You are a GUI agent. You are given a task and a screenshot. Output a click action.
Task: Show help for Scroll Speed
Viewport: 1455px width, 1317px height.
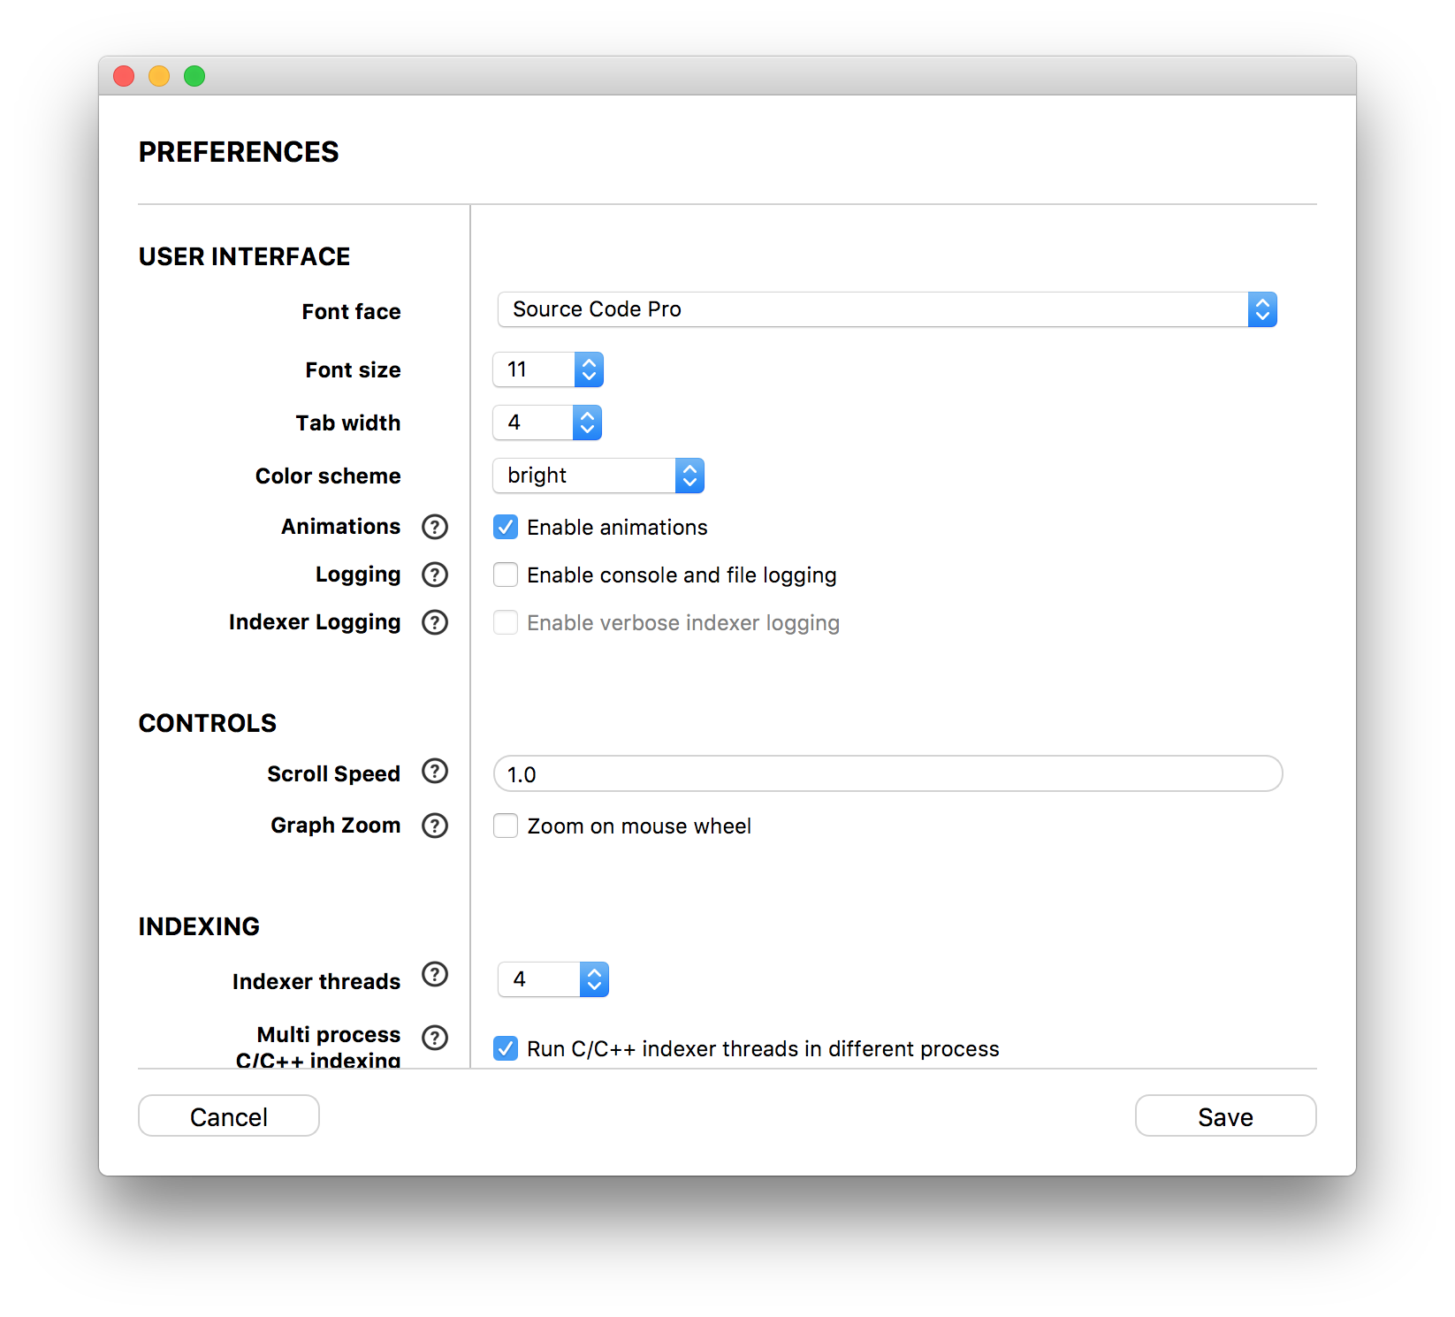click(435, 771)
